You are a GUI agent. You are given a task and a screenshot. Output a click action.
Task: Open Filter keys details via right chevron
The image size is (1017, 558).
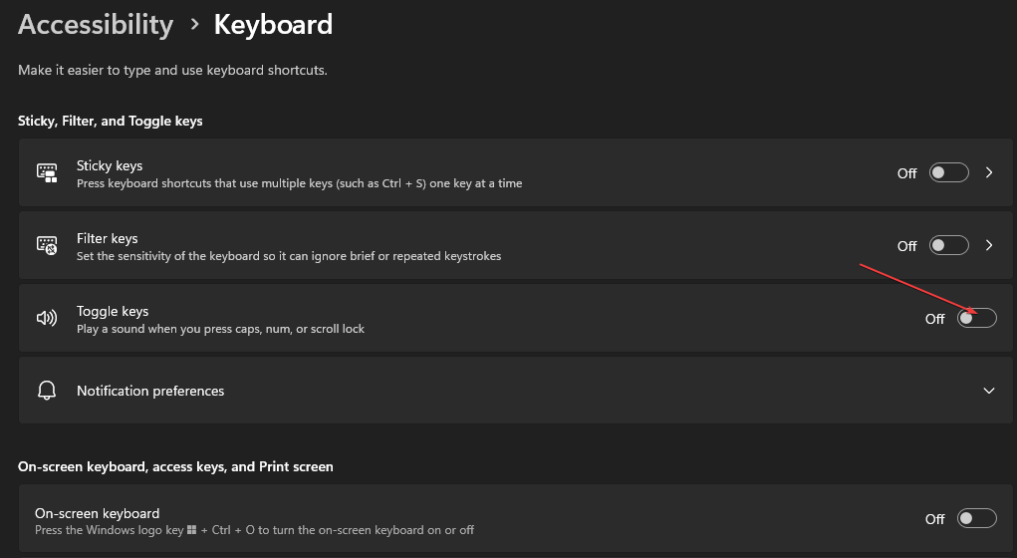[989, 245]
